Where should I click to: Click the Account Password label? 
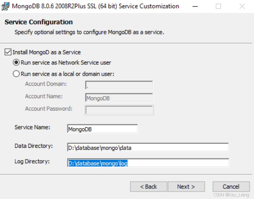click(x=49, y=109)
